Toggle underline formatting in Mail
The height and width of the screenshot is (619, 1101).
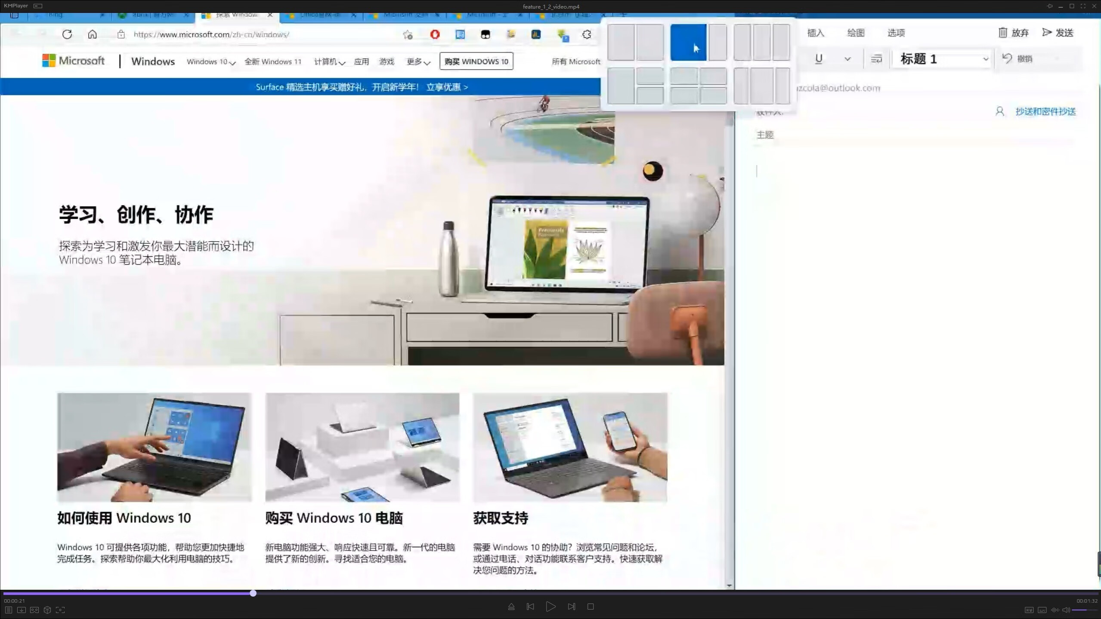[x=819, y=59]
